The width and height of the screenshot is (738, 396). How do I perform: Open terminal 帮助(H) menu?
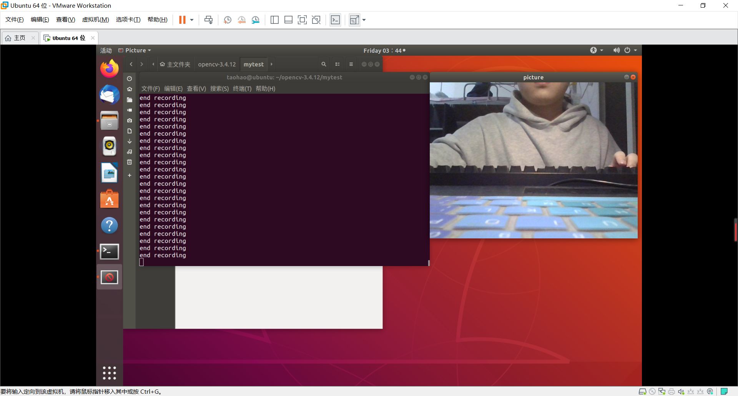(x=266, y=89)
